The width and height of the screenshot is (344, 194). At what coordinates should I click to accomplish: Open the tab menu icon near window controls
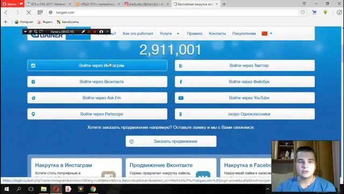(304, 4)
